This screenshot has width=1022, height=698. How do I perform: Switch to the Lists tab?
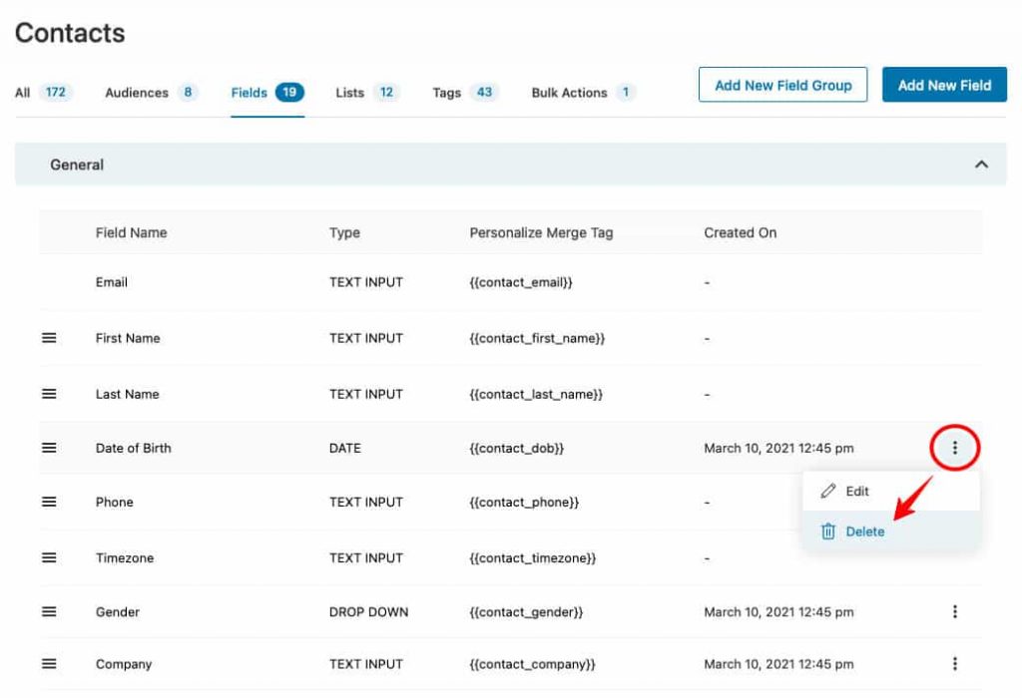tap(367, 93)
